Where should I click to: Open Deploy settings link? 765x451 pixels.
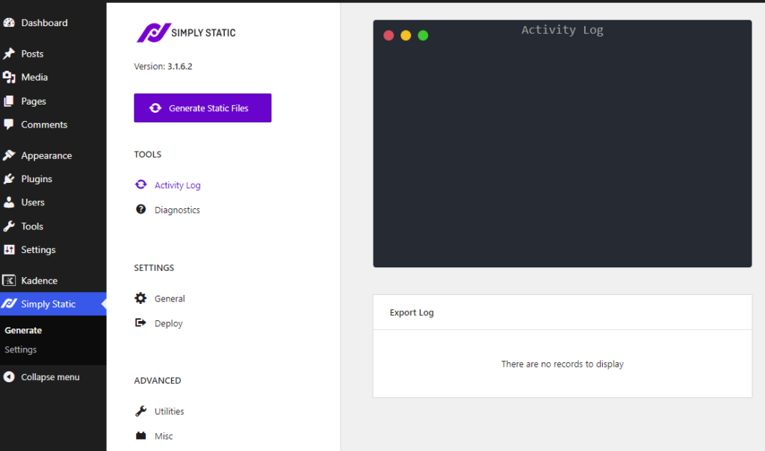(x=168, y=324)
